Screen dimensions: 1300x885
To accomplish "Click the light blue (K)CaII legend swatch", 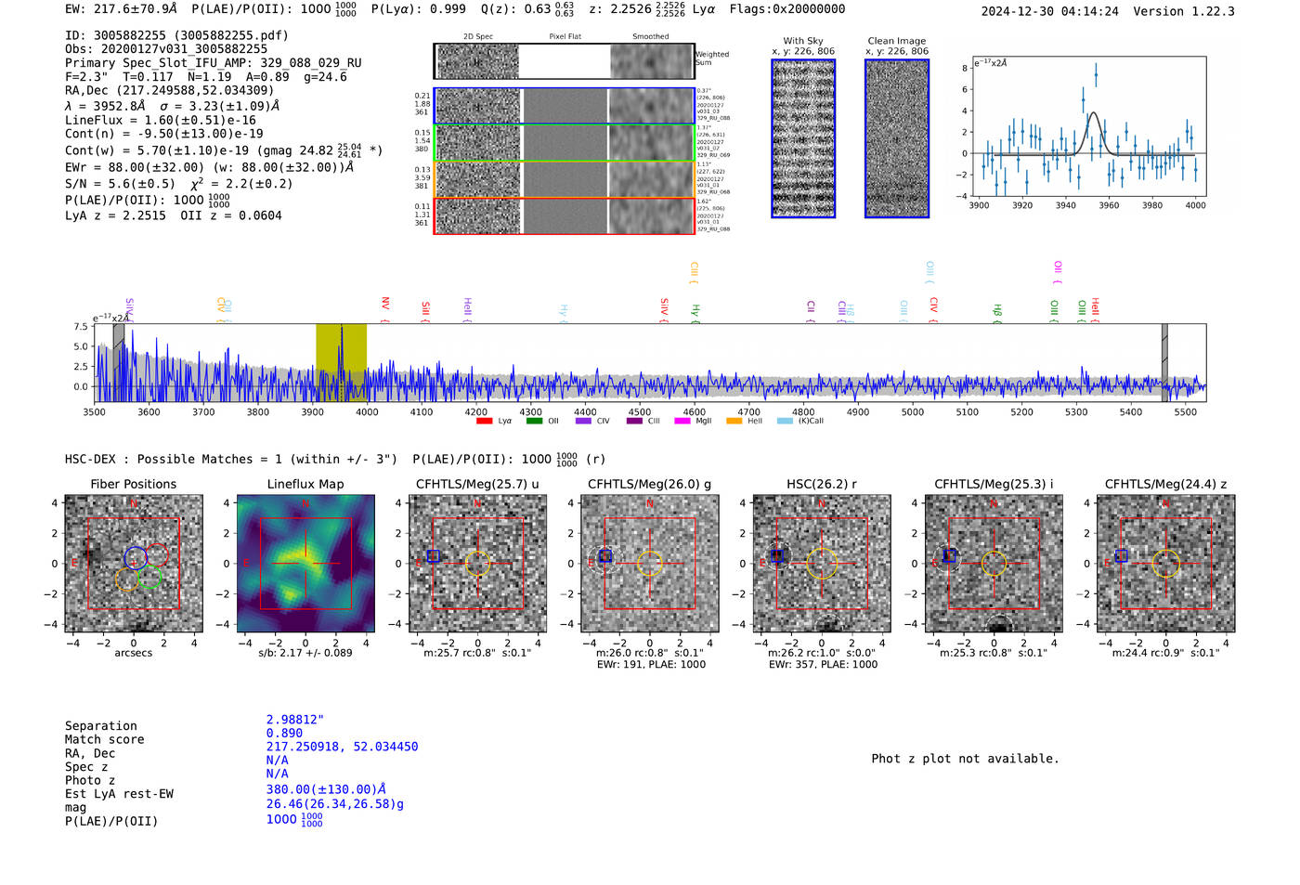I will click(785, 421).
